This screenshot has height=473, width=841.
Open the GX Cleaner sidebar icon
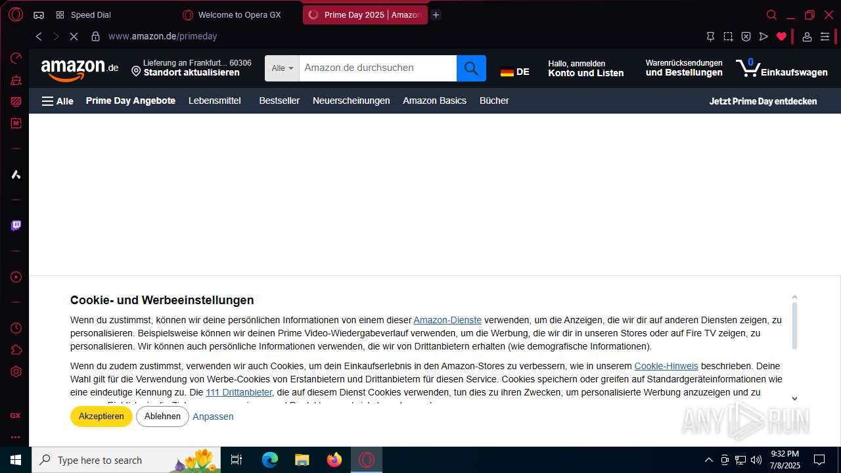coord(16,80)
